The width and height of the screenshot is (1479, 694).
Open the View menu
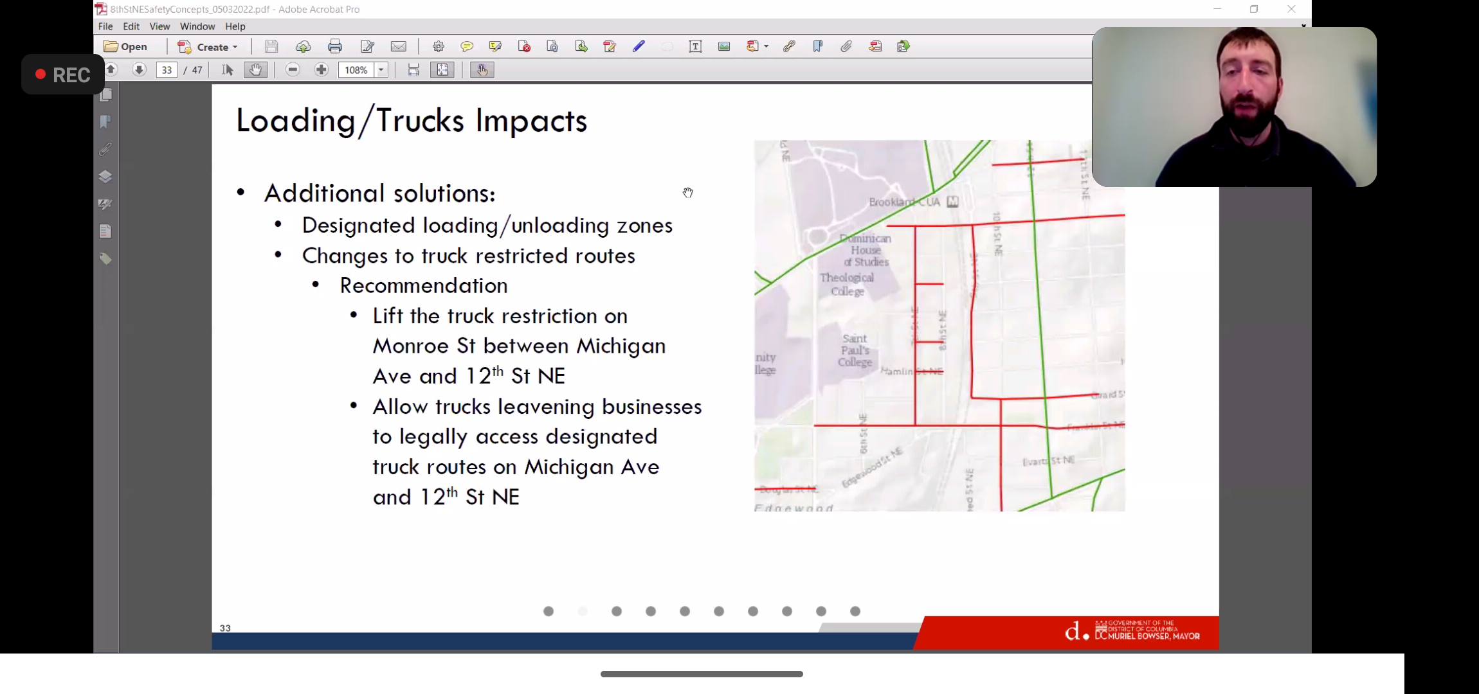(x=159, y=26)
